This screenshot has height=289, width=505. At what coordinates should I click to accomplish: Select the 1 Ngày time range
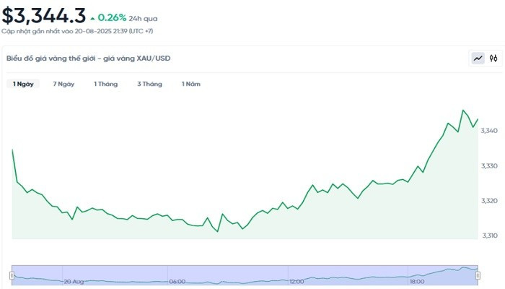[x=23, y=85]
